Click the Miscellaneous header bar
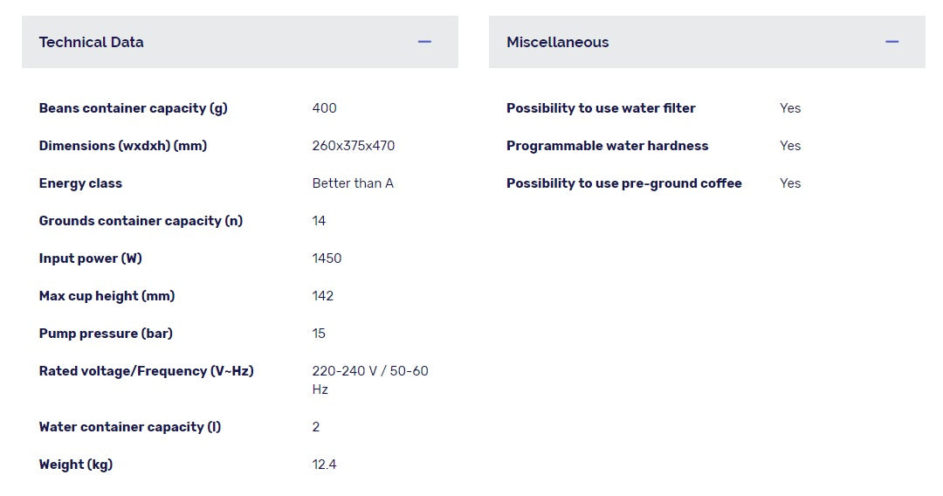The width and height of the screenshot is (943, 496). (x=706, y=42)
